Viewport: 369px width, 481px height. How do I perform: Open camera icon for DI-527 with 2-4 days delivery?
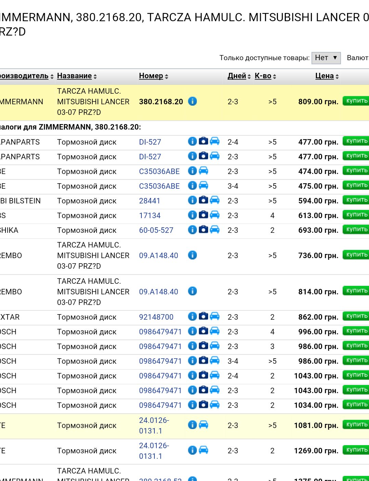(x=203, y=141)
